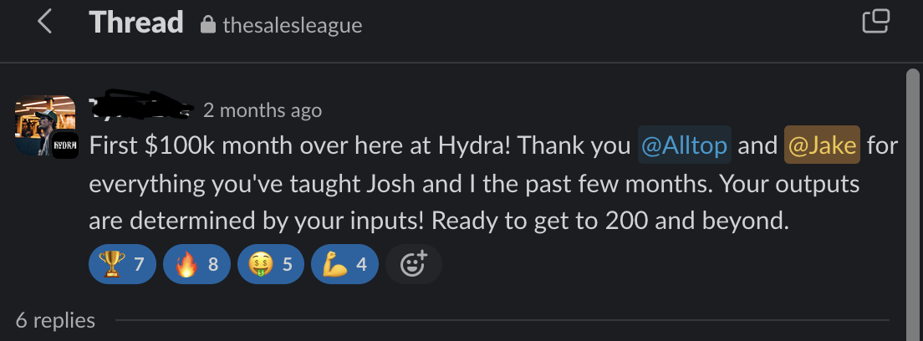This screenshot has width=923, height=341.
Task: View the poster's profile avatar
Action: [x=40, y=124]
